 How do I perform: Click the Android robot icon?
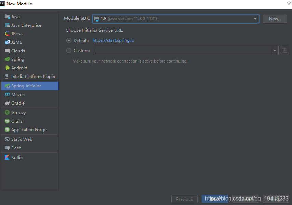7,68
